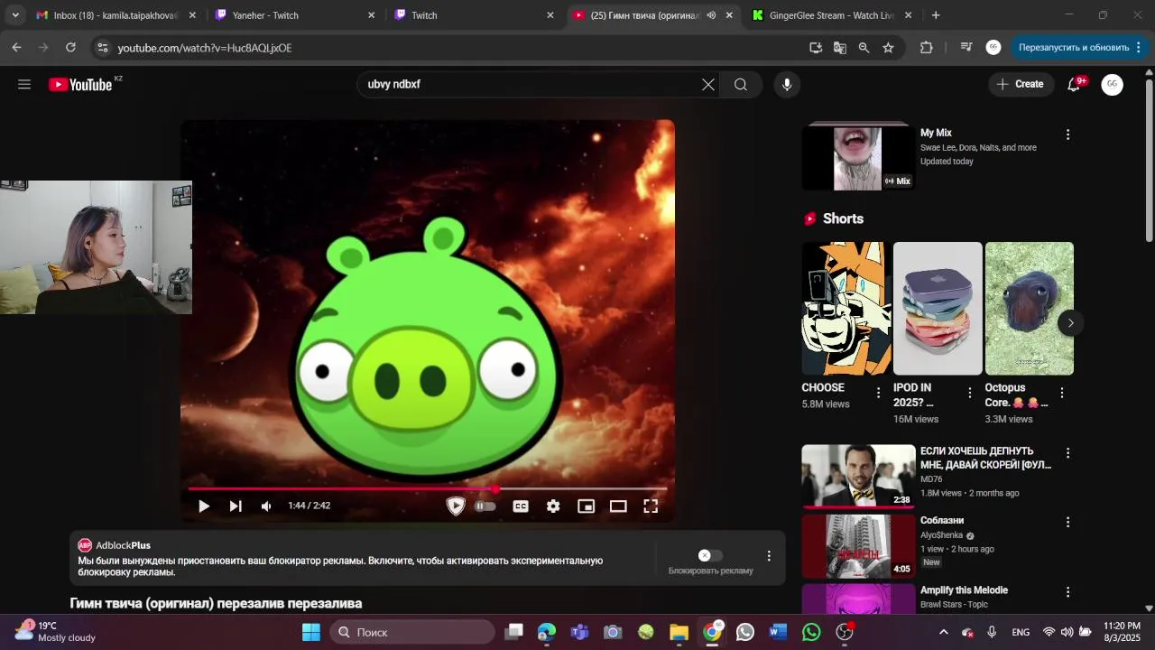Enable the miniplayer mode
The width and height of the screenshot is (1155, 650).
coord(586,506)
